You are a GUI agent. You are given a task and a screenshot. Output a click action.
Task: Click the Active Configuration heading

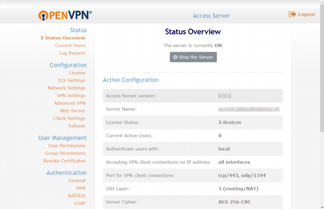click(x=130, y=80)
